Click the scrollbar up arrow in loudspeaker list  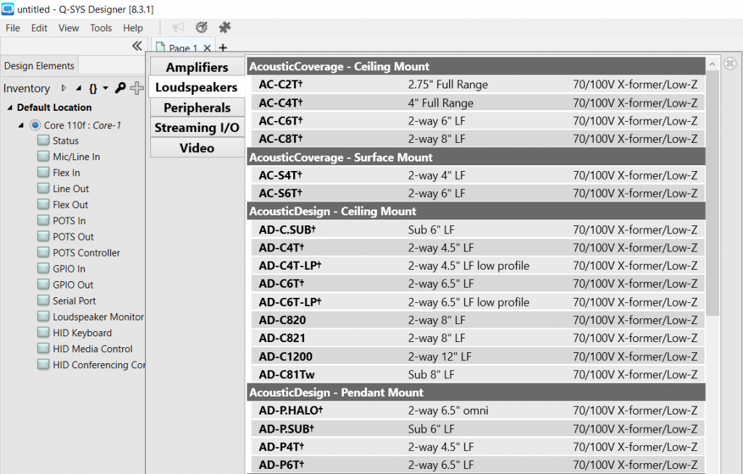pyautogui.click(x=713, y=64)
